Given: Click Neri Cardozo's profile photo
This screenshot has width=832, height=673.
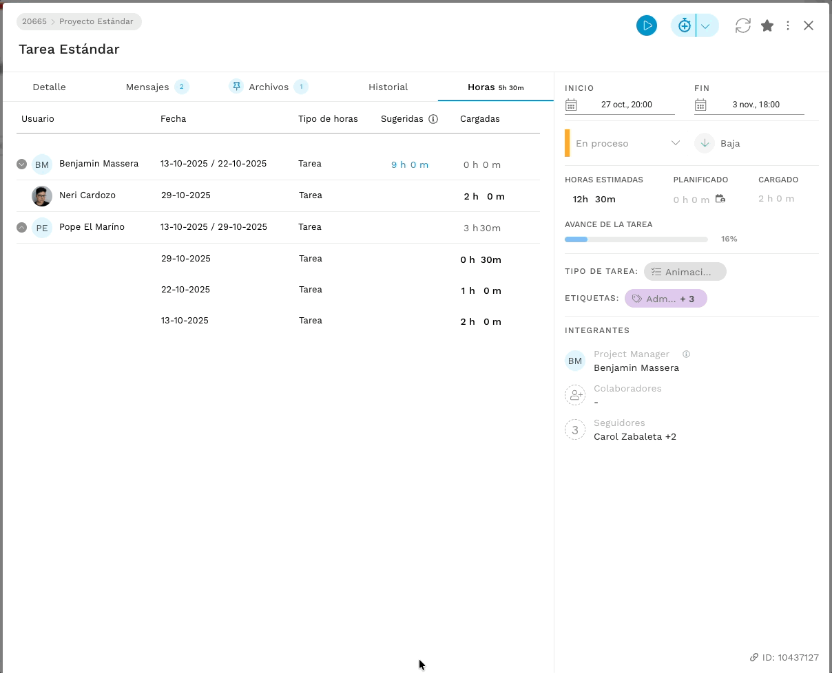Looking at the screenshot, I should pos(42,196).
